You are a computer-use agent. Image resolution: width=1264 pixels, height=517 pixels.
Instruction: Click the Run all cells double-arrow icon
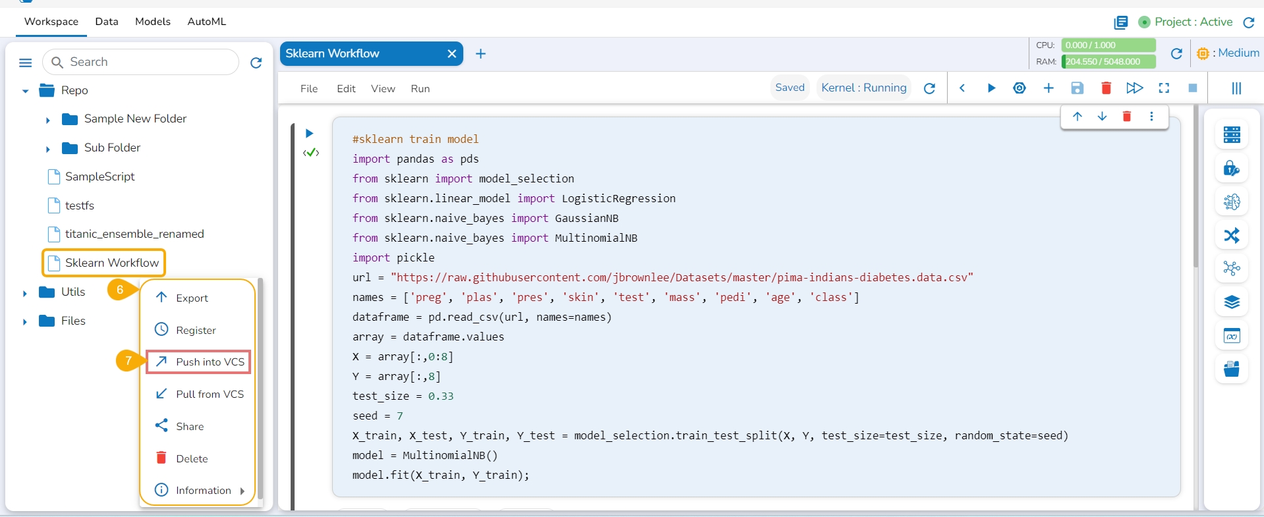(x=1134, y=88)
